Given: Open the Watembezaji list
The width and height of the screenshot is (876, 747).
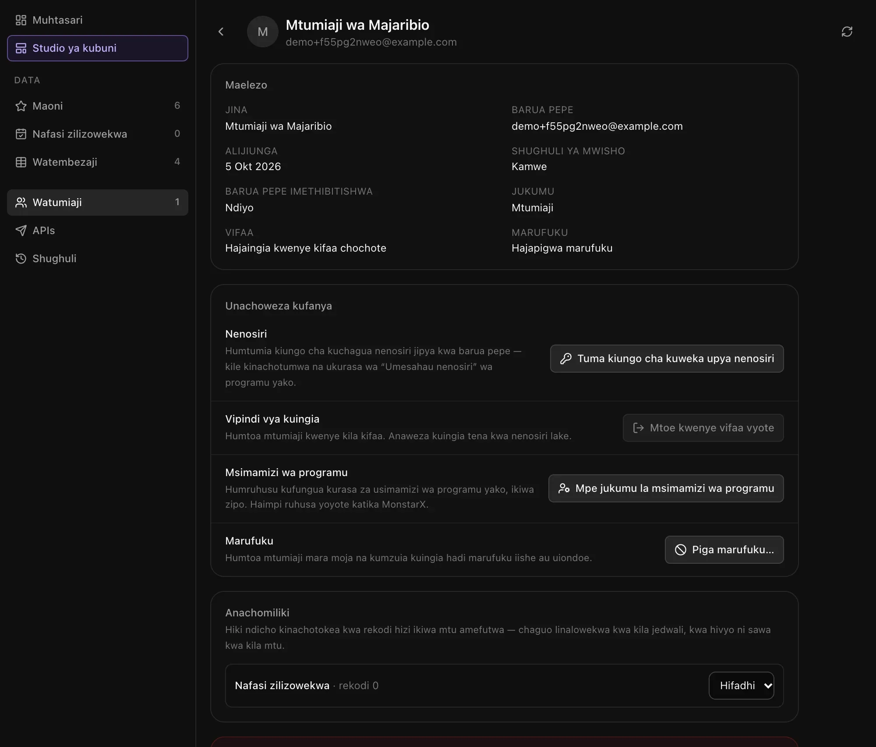Looking at the screenshot, I should pyautogui.click(x=98, y=162).
